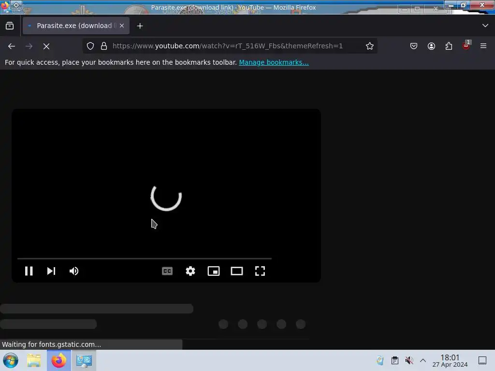Viewport: 495px width, 371px height.
Task: Pause the YouTube video
Action: coord(29,271)
